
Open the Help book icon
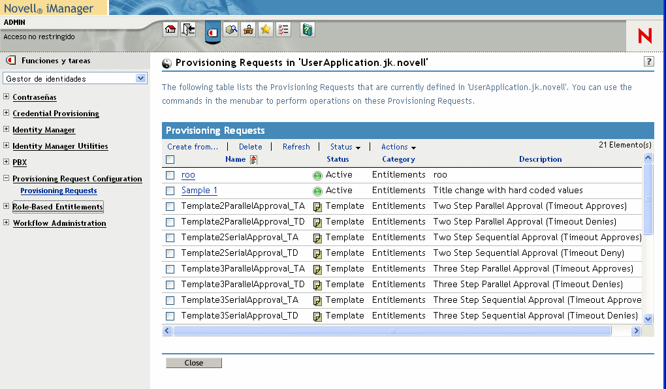tap(307, 30)
